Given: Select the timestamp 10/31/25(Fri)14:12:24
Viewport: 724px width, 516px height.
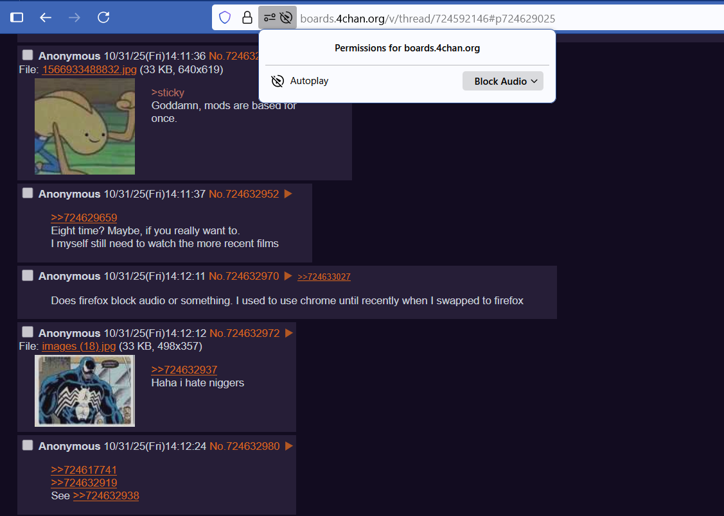Looking at the screenshot, I should tap(155, 446).
